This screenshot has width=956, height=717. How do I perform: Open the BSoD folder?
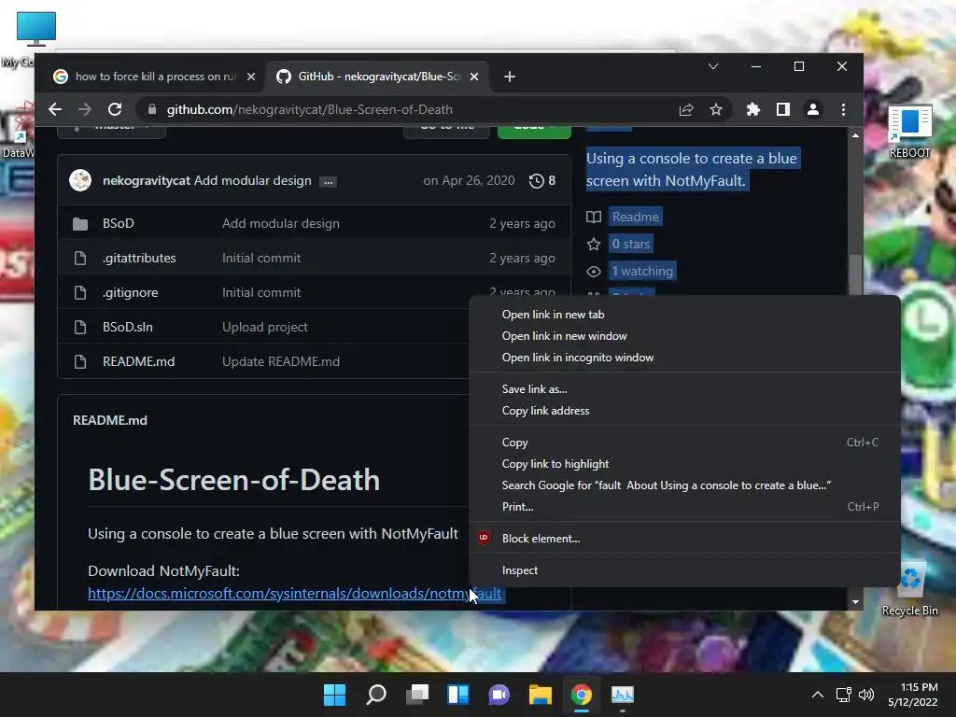119,223
